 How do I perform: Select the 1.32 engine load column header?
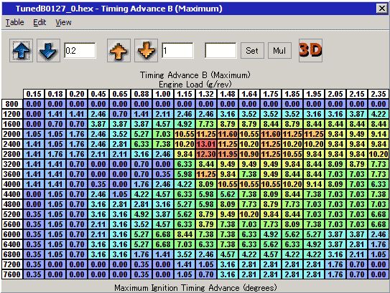coord(206,94)
